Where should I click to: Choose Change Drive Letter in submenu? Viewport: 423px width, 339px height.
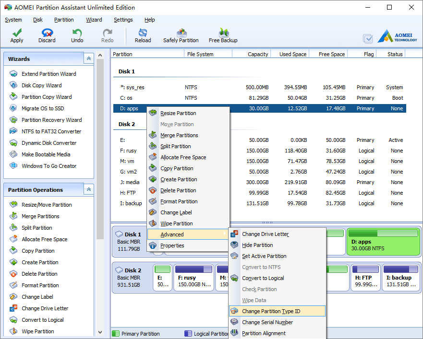277,234
